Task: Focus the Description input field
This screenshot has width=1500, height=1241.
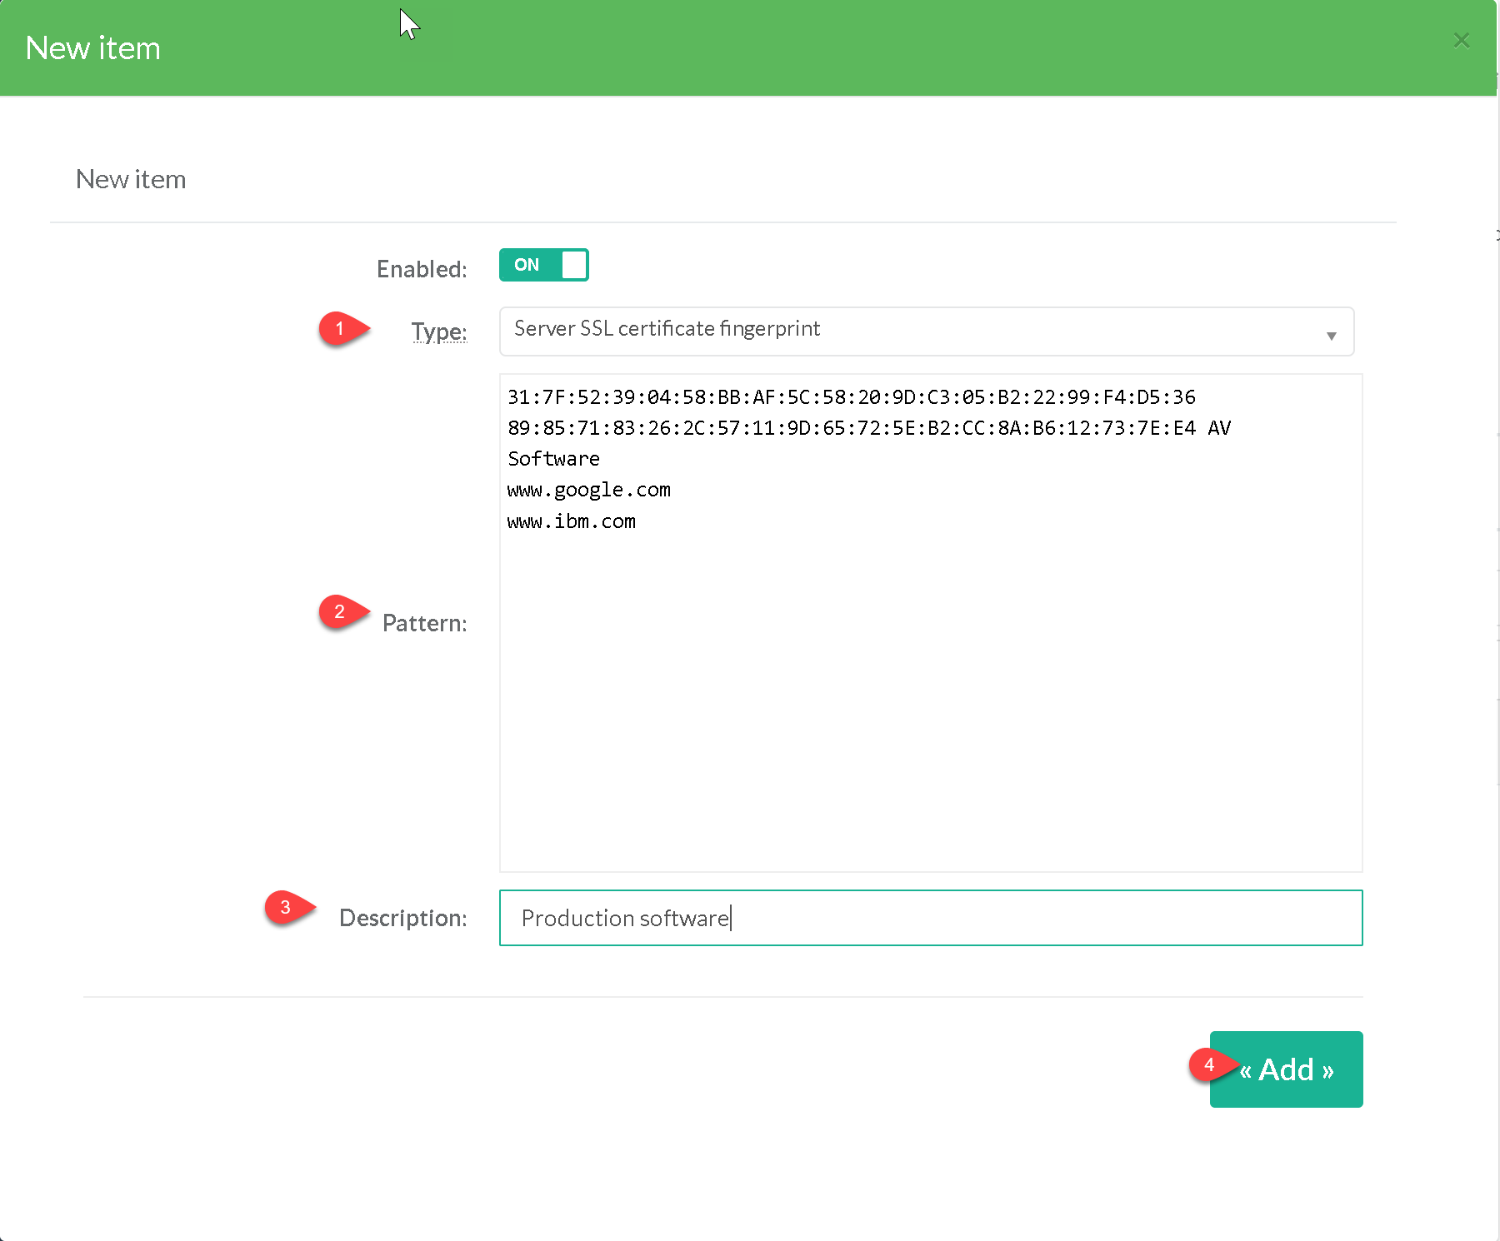Action: tap(930, 918)
